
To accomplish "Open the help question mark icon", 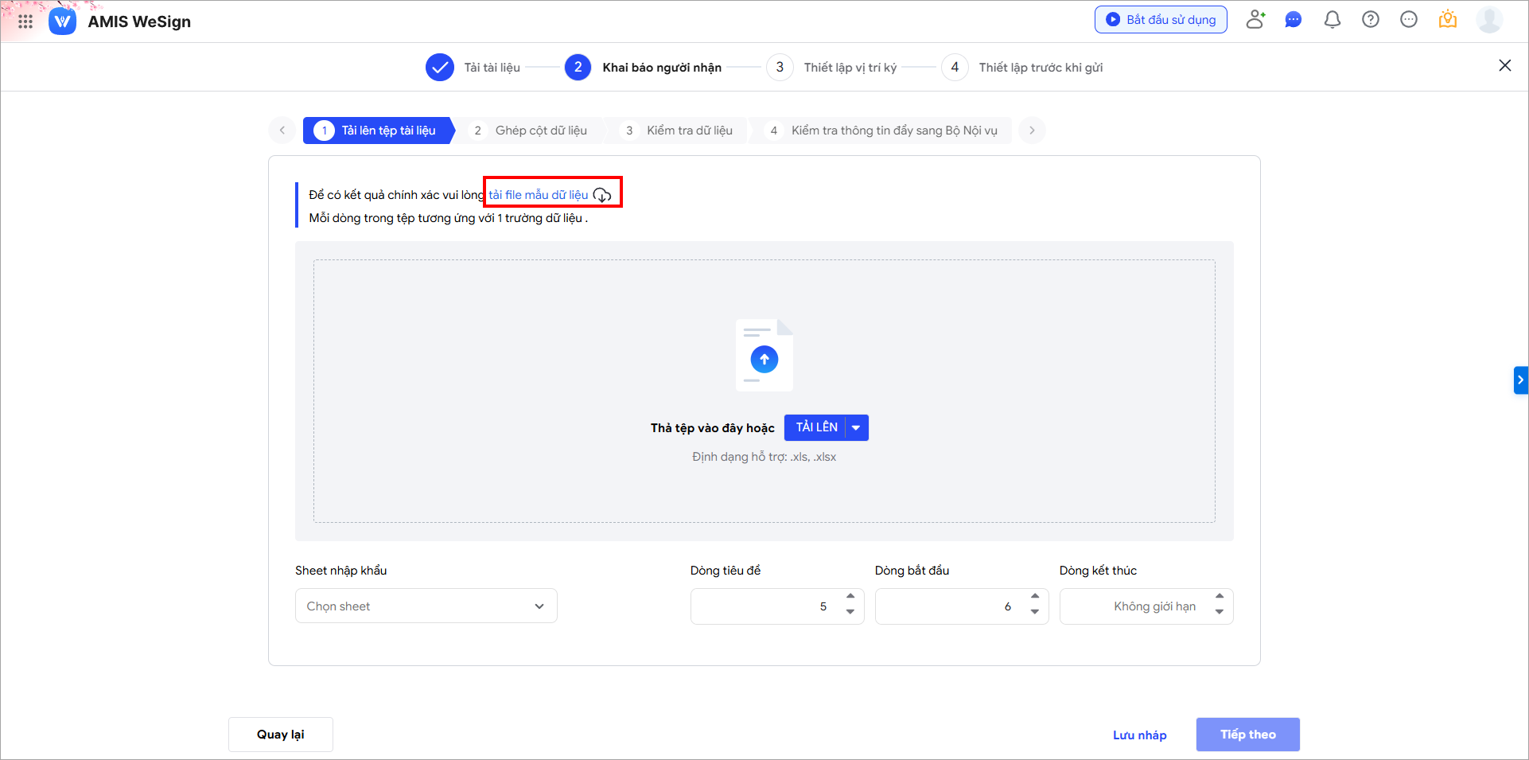I will click(x=1370, y=19).
